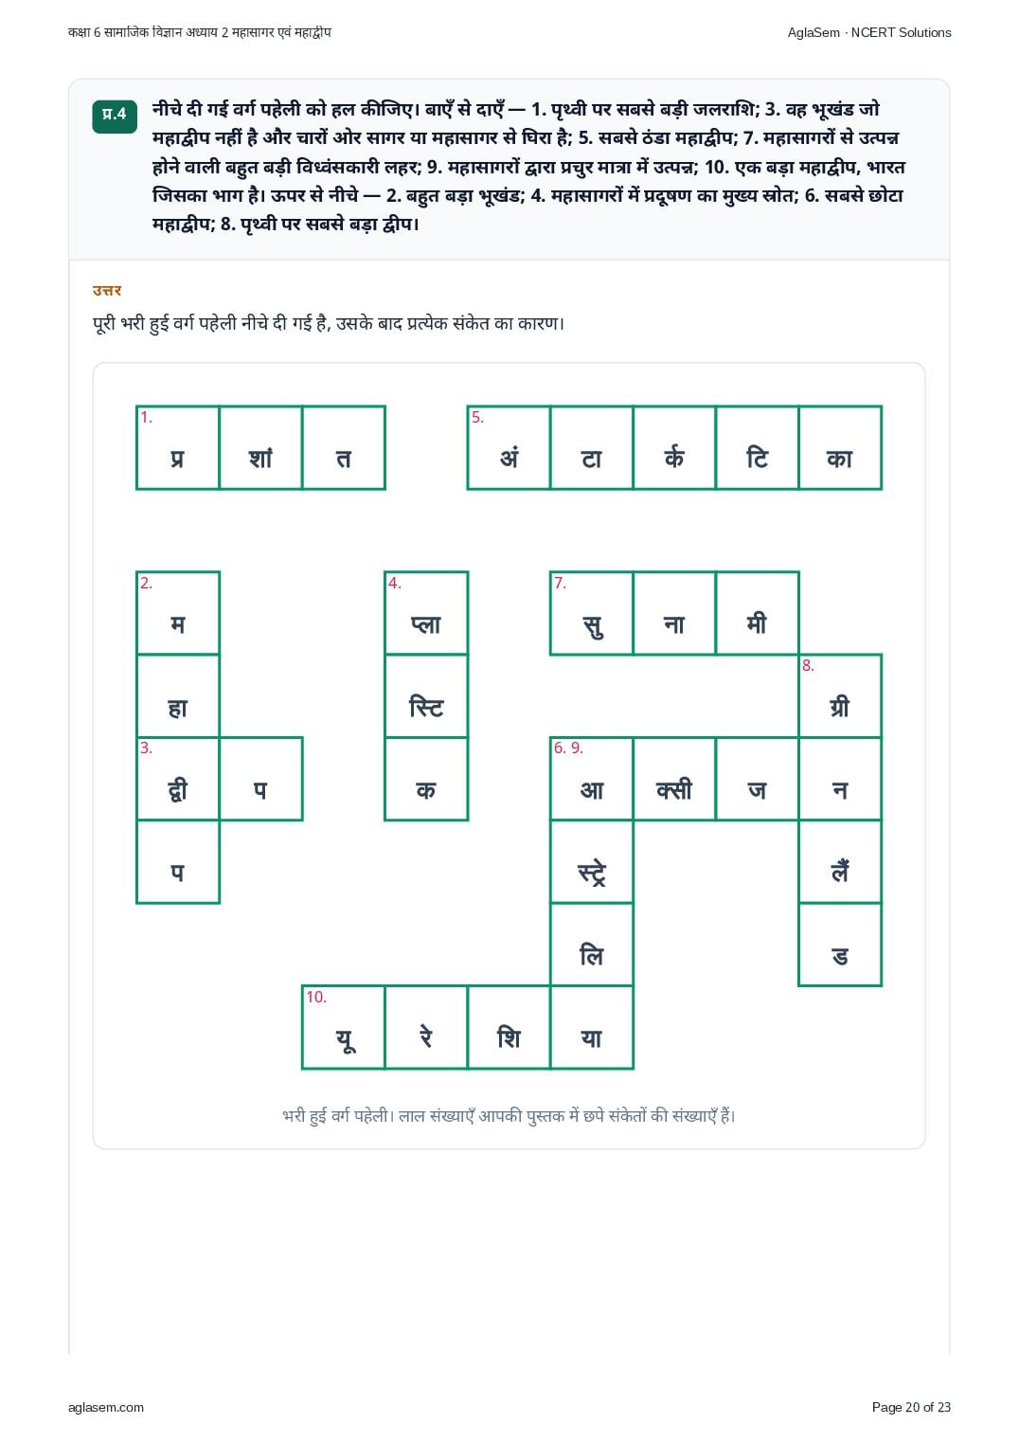This screenshot has height=1442, width=1019.
Task: Click the crossword cell containing सु
Action: pyautogui.click(x=592, y=614)
